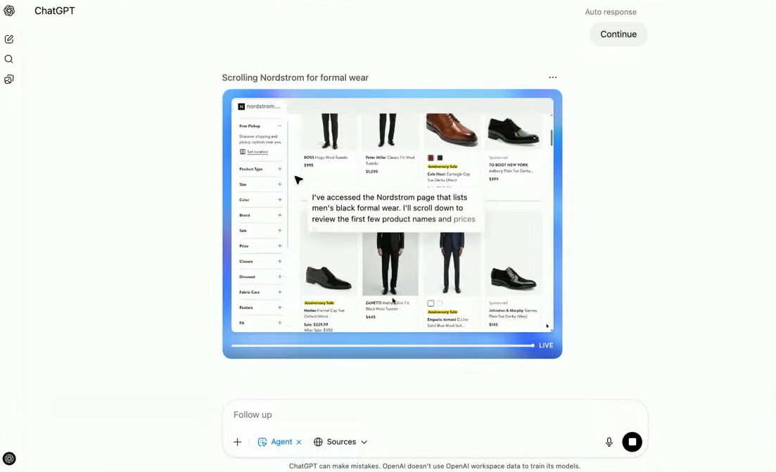Open Peter Millar Classic Fit Wool Tuxedo
776x472 pixels.
[390, 160]
